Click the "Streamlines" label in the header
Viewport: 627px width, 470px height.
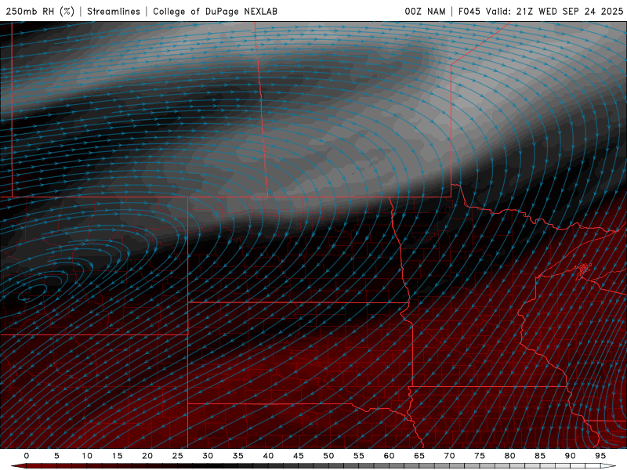114,11
